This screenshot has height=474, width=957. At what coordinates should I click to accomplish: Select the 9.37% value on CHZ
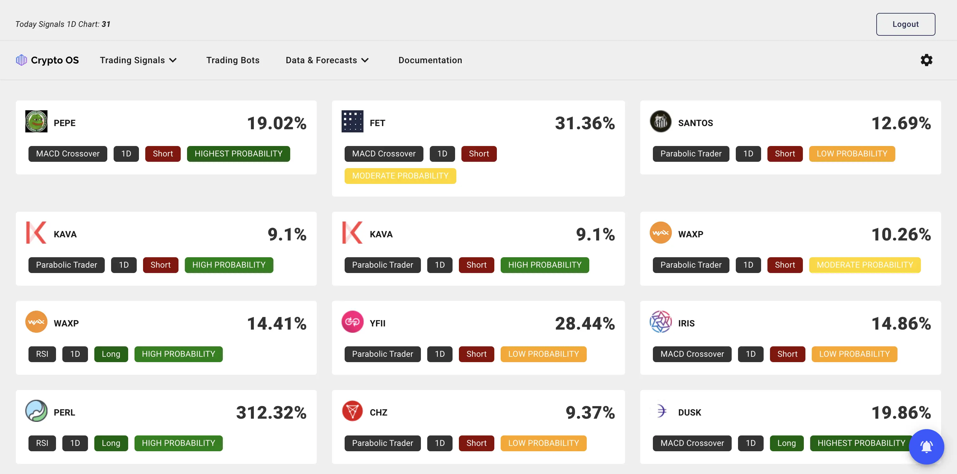click(590, 412)
